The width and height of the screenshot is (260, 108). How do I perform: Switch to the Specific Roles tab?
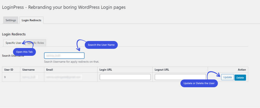coord(35,43)
